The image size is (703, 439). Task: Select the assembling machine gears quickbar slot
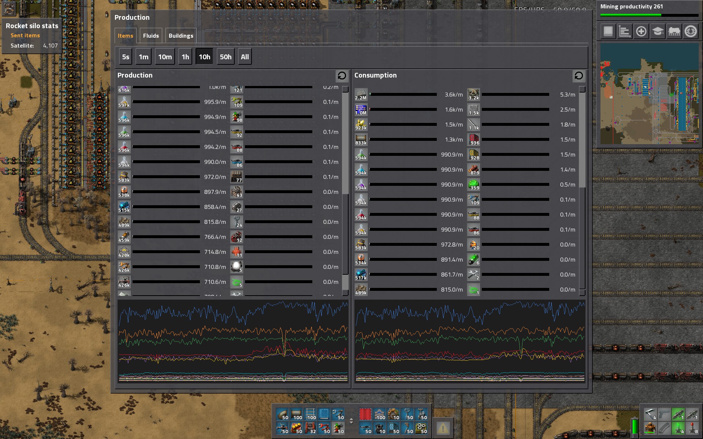(421, 428)
